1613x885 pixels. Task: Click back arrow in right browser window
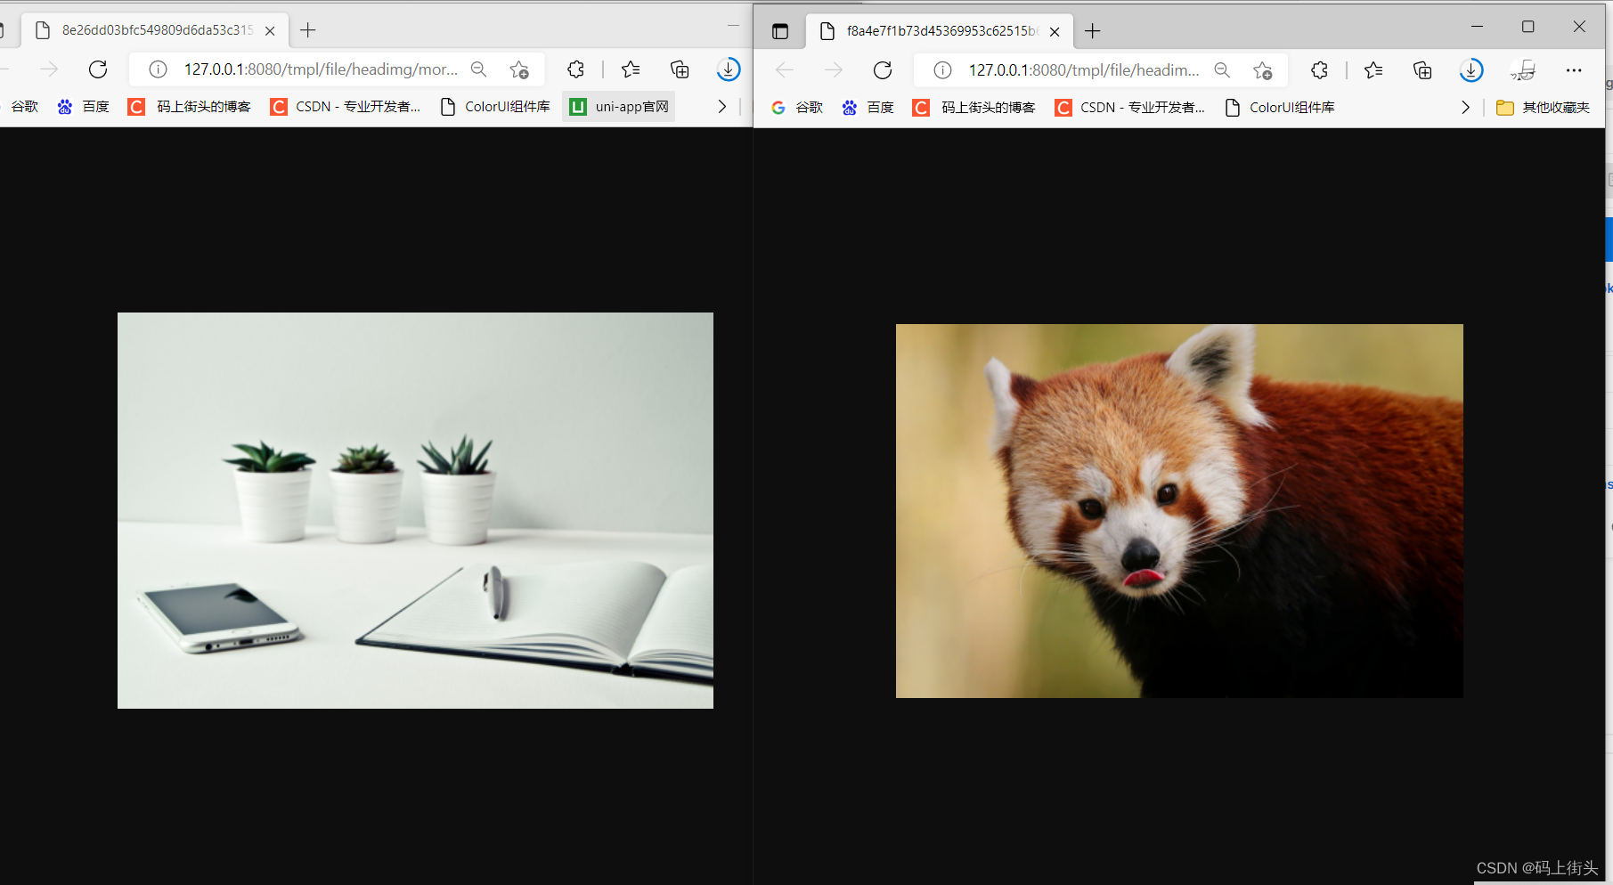pos(785,70)
